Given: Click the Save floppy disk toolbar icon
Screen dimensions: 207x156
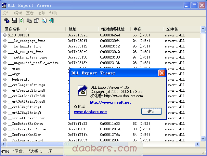Looking at the screenshot, I should click(14, 20).
